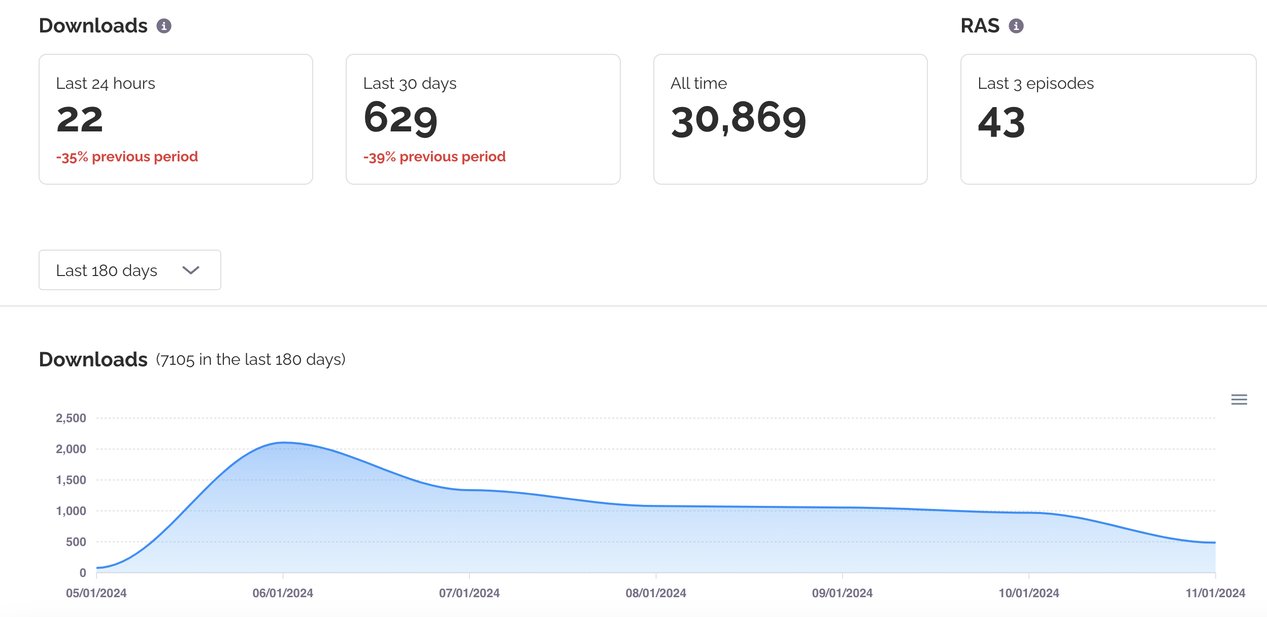Click the Downloads chart heading
The width and height of the screenshot is (1267, 617).
click(93, 360)
